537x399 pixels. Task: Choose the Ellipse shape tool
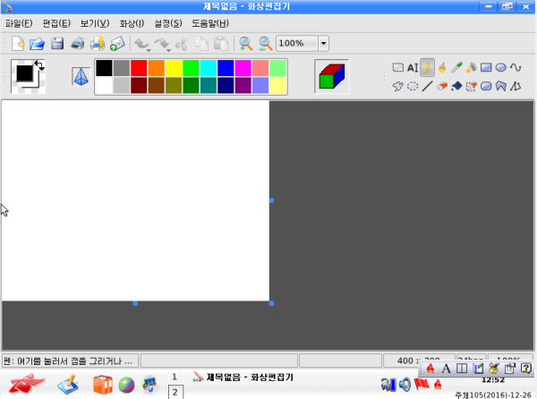(x=501, y=67)
